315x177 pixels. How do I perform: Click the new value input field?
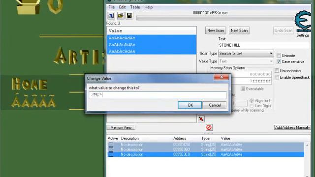pos(157,95)
